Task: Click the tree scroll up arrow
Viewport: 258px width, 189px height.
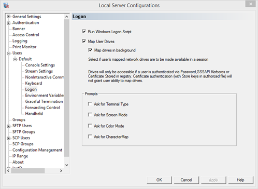Action: (67, 17)
